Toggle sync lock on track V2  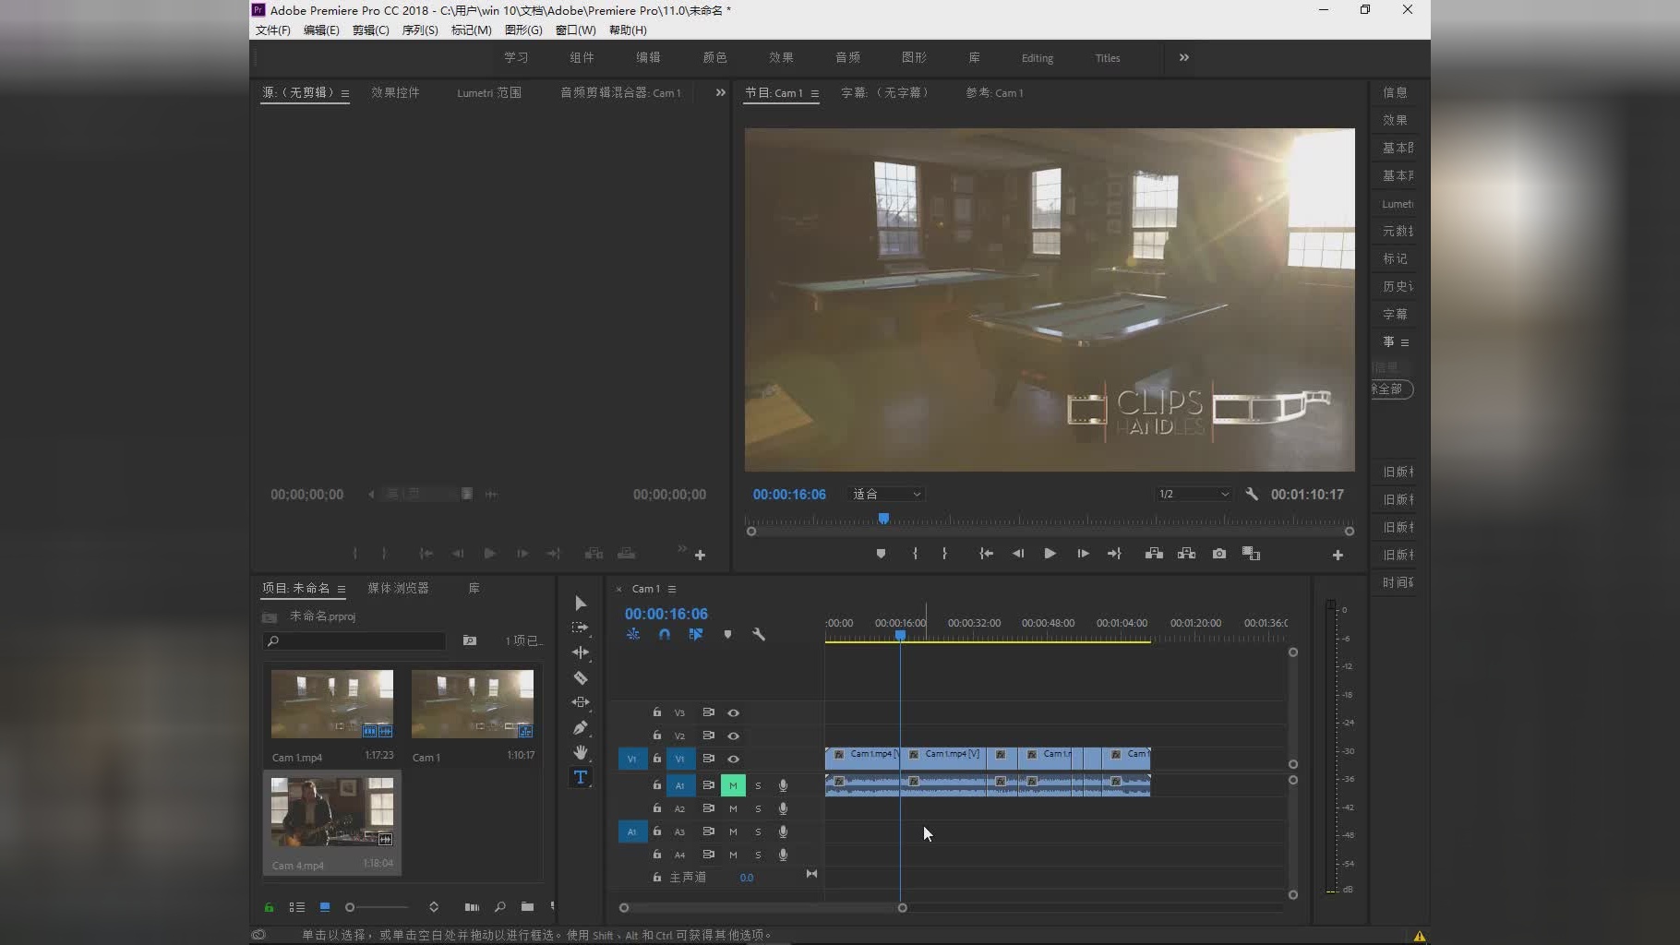tap(708, 736)
